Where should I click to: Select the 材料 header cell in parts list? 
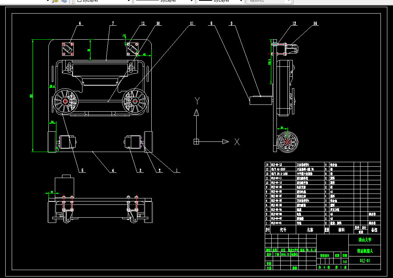click(x=341, y=230)
